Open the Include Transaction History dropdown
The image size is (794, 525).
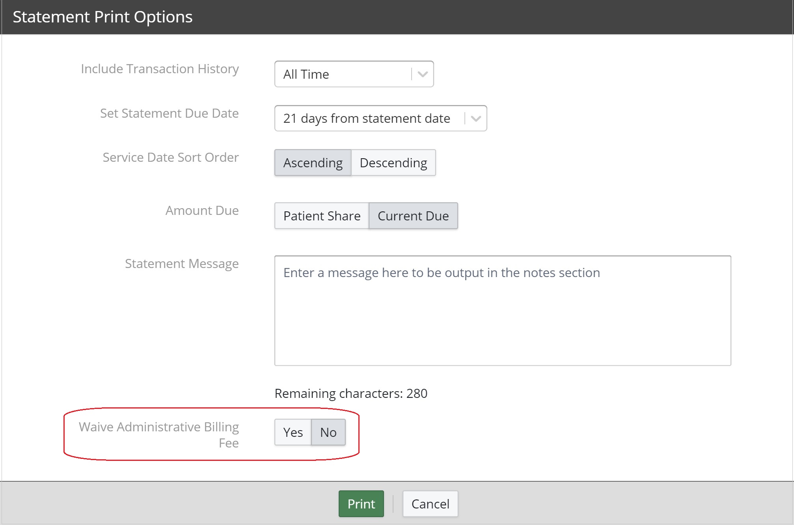[x=343, y=74]
